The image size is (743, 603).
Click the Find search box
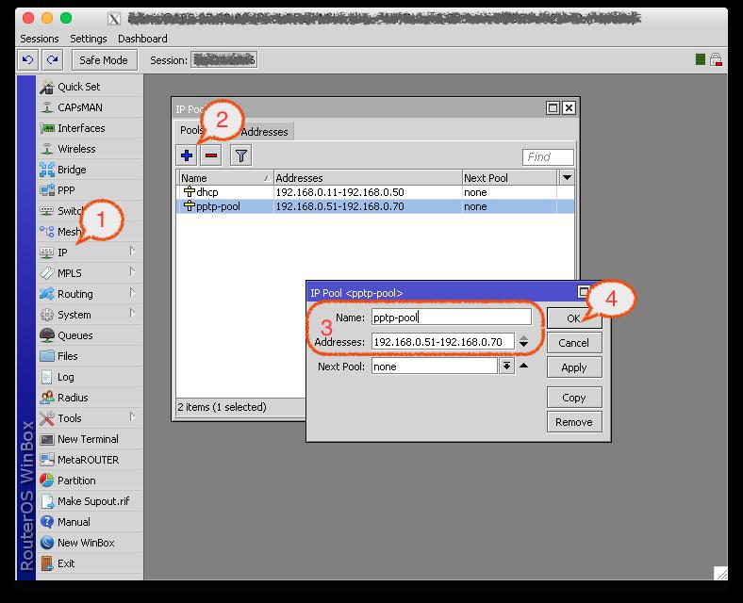pyautogui.click(x=548, y=157)
